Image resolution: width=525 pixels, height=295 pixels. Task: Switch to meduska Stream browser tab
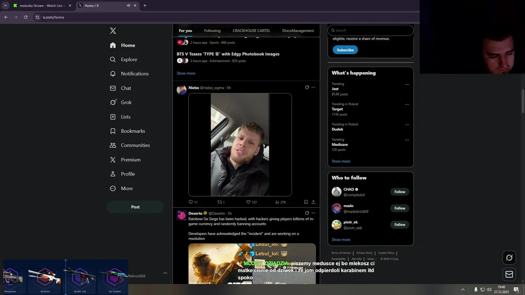[x=41, y=6]
